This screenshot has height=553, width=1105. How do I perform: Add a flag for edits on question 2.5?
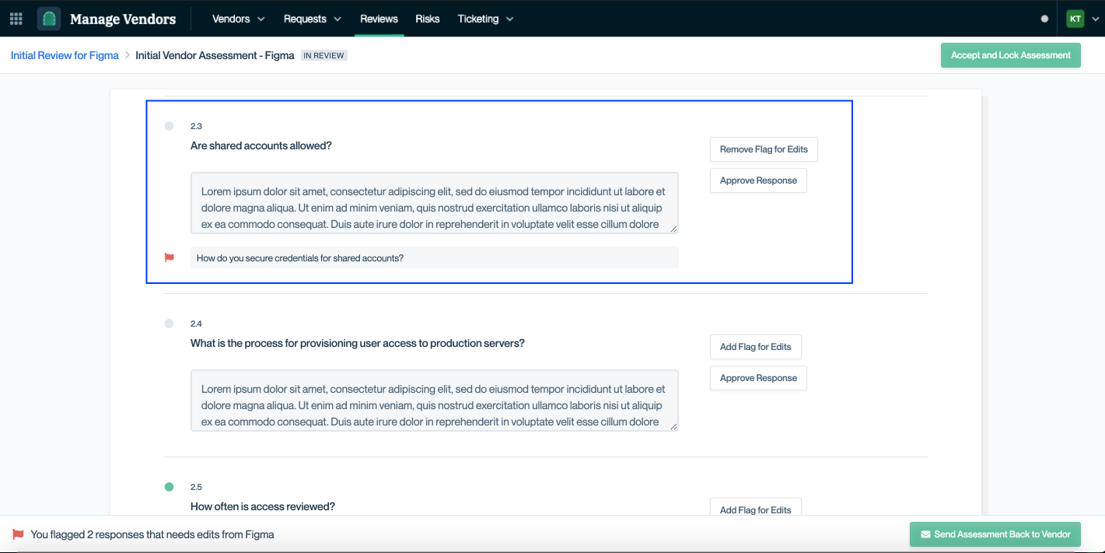tap(755, 507)
